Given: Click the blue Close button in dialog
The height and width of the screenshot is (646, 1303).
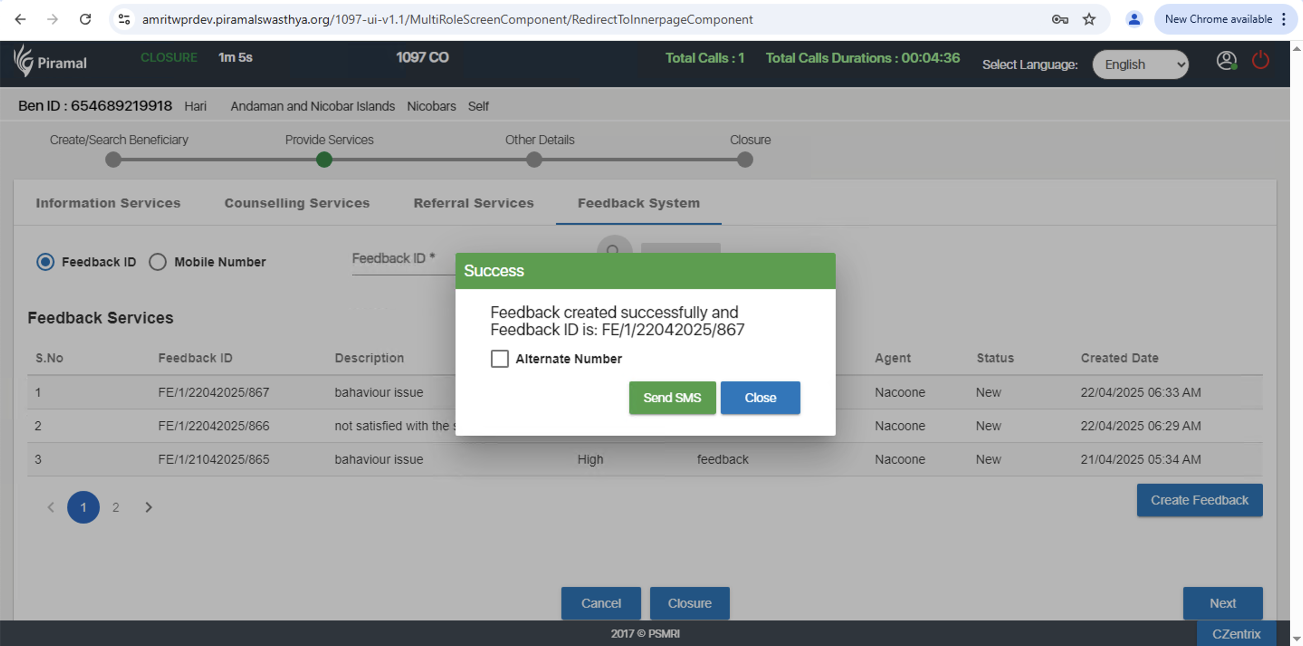Looking at the screenshot, I should [760, 397].
